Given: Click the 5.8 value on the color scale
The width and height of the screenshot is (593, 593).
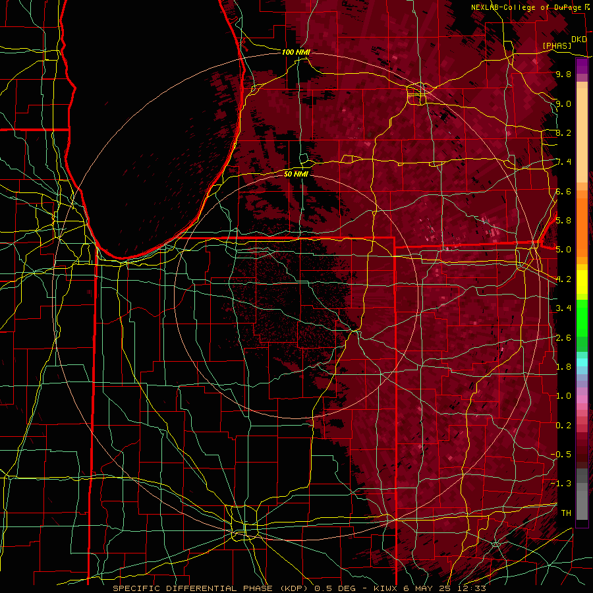Looking at the screenshot, I should click(563, 220).
